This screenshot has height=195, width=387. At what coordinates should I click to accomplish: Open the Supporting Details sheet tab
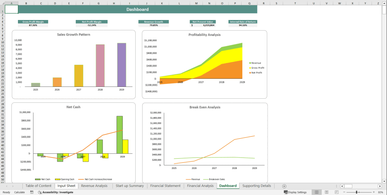click(x=257, y=186)
